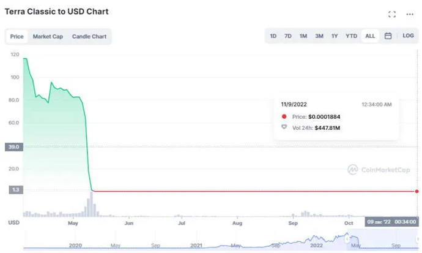Switch to the Price tab
The image size is (422, 253).
tap(17, 37)
